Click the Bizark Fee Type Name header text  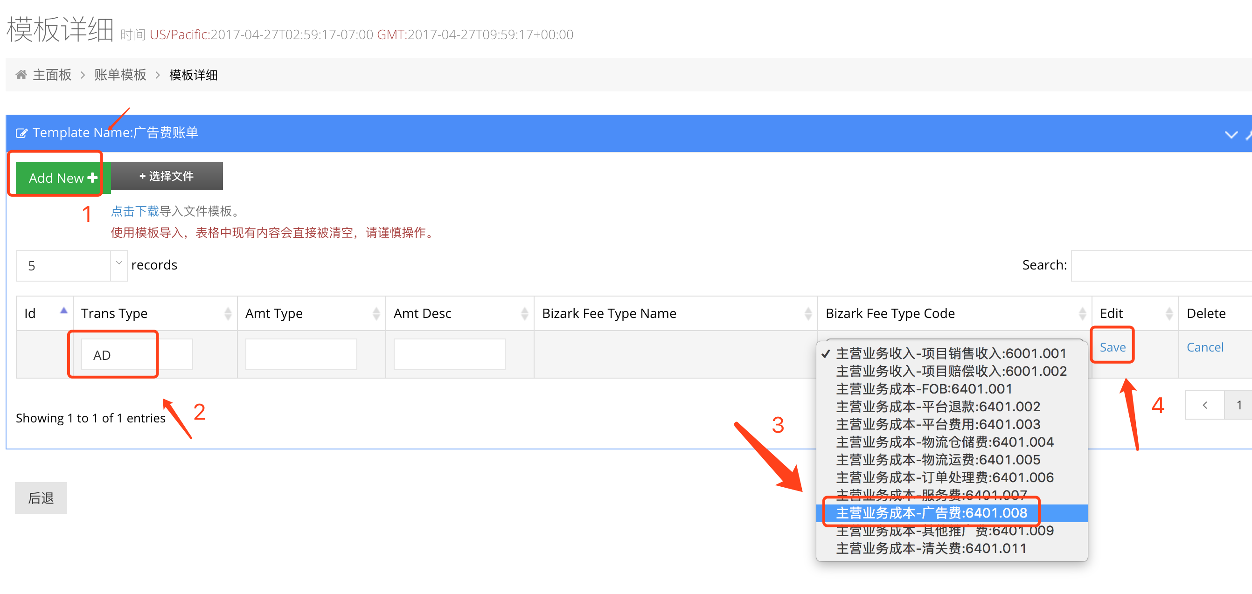click(x=609, y=314)
